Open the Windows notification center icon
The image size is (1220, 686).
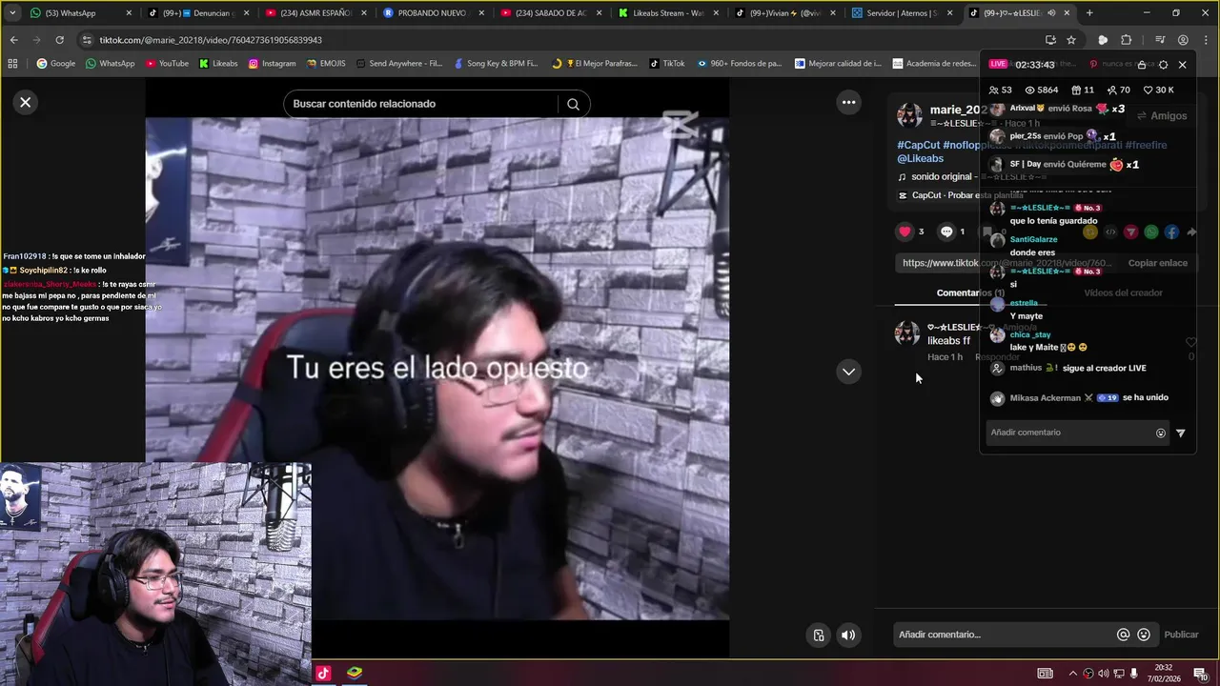[1199, 673]
